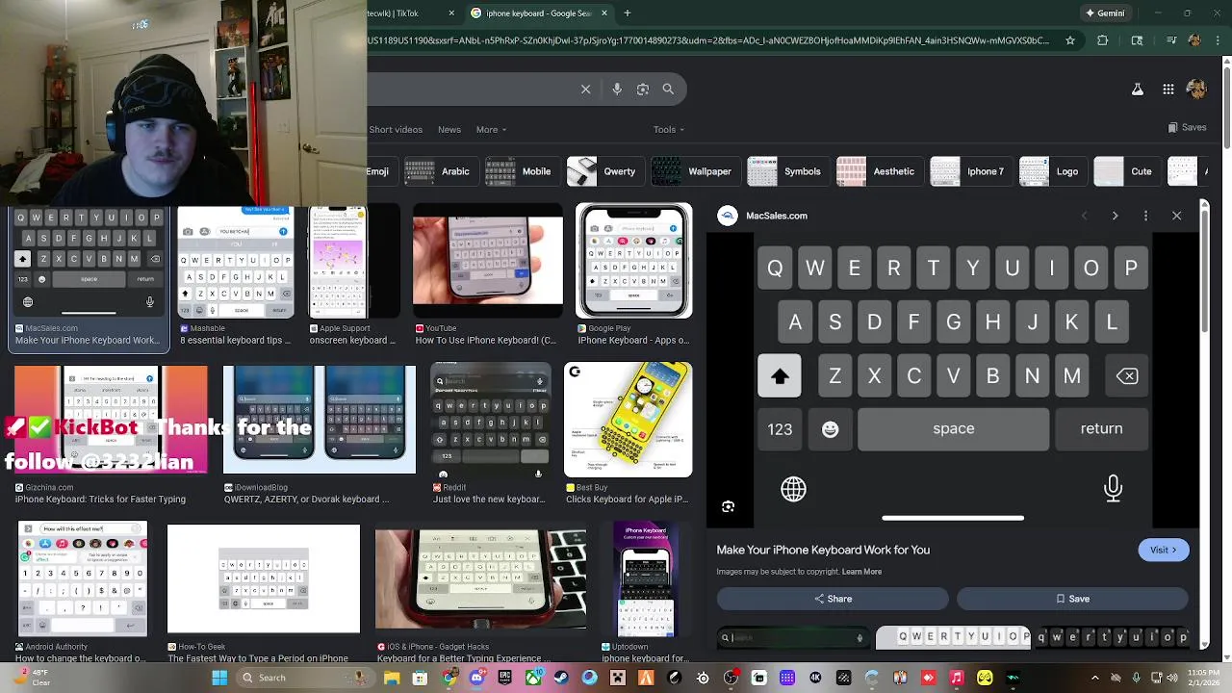The height and width of the screenshot is (693, 1232).
Task: Bookmark this page with star icon
Action: pos(1069,40)
